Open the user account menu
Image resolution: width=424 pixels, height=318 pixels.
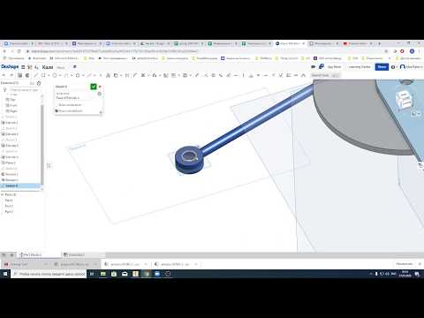click(x=411, y=67)
